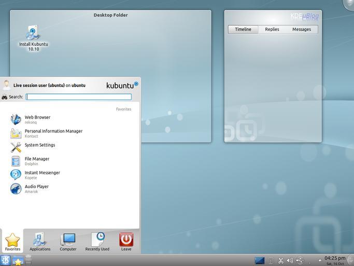The image size is (354, 266).
Task: Launch Dolphin File Manager
Action: 37,161
